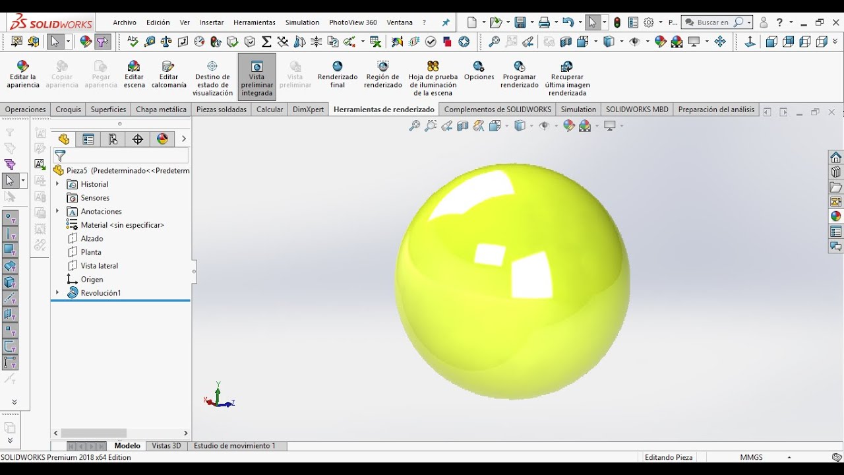Switch to the Chapa metálica tab

[x=161, y=110]
